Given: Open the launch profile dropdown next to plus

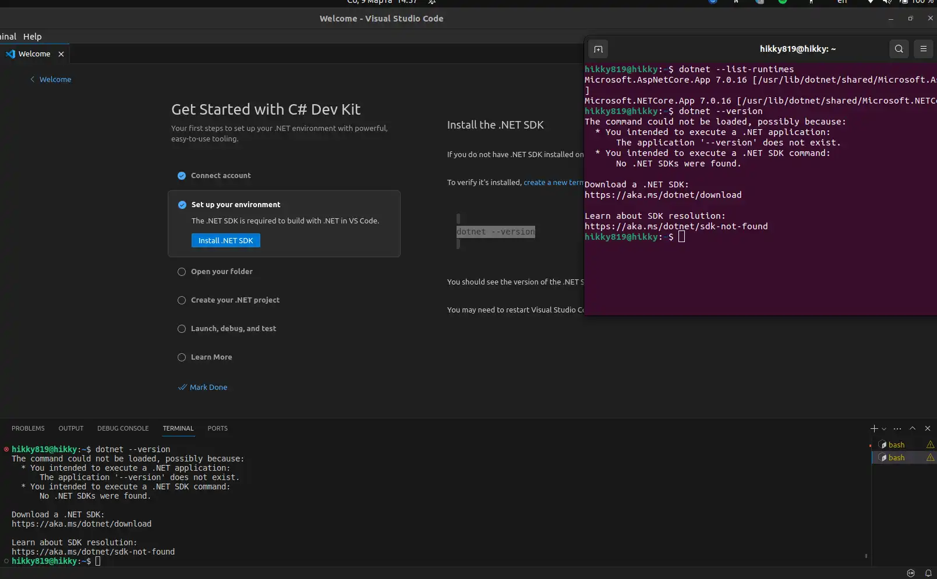Looking at the screenshot, I should [884, 429].
